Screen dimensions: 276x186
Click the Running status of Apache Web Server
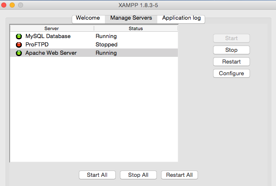[x=106, y=53]
